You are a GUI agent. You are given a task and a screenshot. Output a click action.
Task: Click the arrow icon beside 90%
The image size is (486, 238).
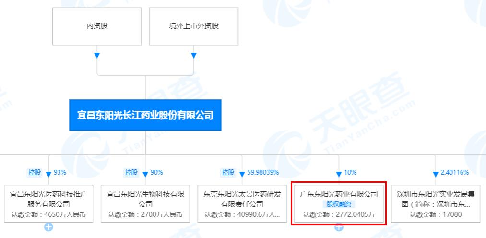point(145,174)
